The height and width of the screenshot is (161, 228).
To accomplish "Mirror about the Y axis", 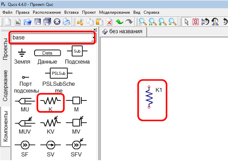I will coord(215,22).
